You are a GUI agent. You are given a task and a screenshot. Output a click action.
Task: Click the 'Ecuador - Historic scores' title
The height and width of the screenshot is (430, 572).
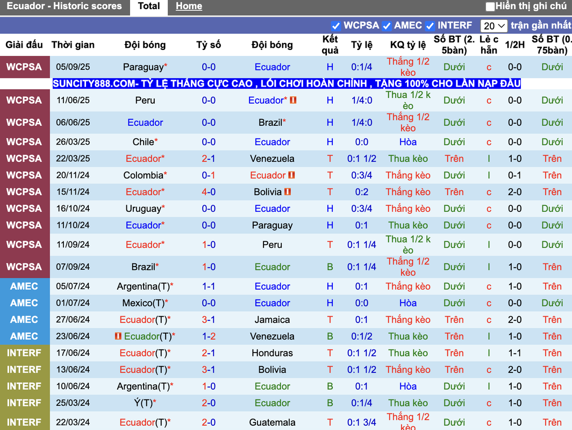(64, 6)
